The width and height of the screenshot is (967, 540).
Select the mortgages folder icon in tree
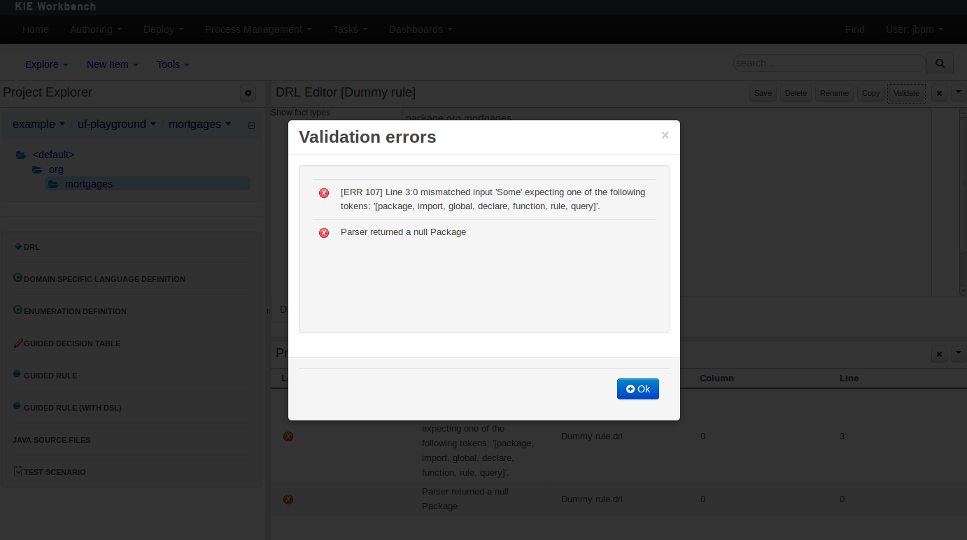coord(53,185)
